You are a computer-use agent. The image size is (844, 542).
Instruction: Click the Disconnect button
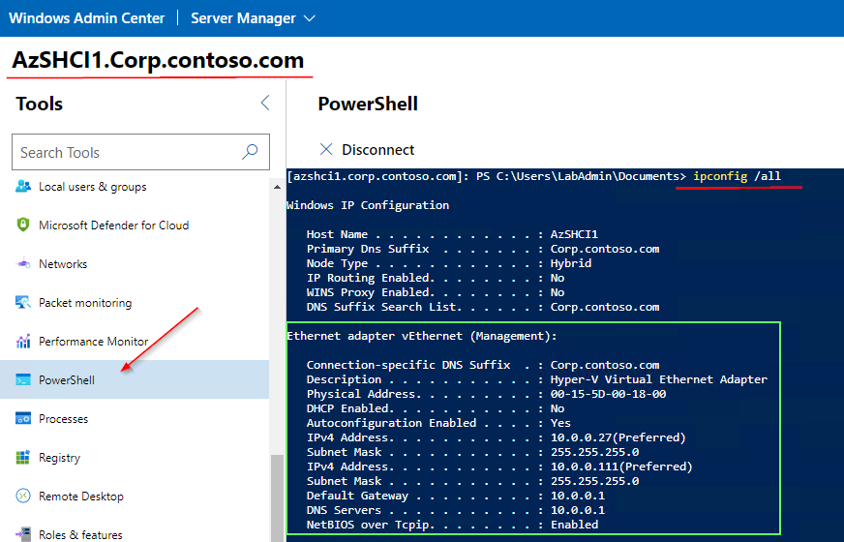point(367,149)
